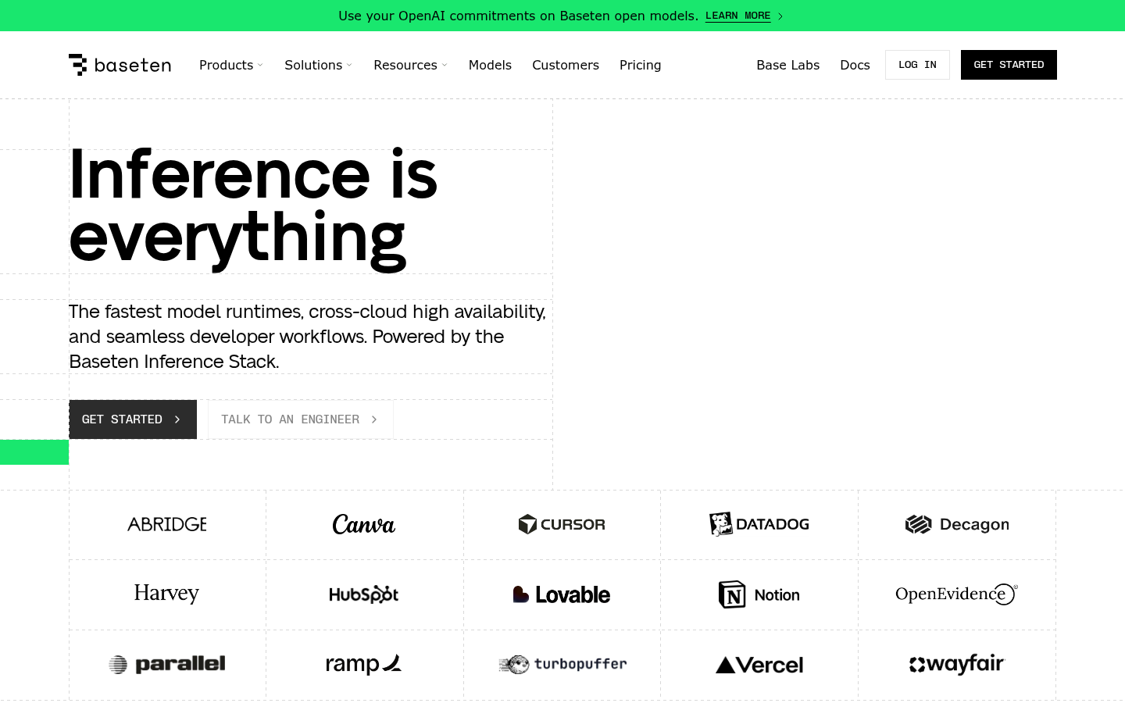Open the OpenEvidence logo
Viewport: 1125px width, 703px height.
point(957,594)
